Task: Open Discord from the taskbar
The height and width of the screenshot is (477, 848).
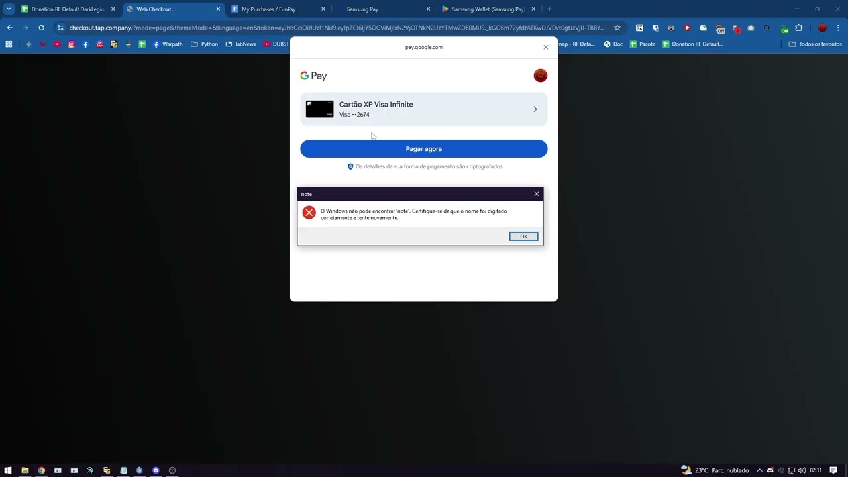Action: tap(156, 470)
